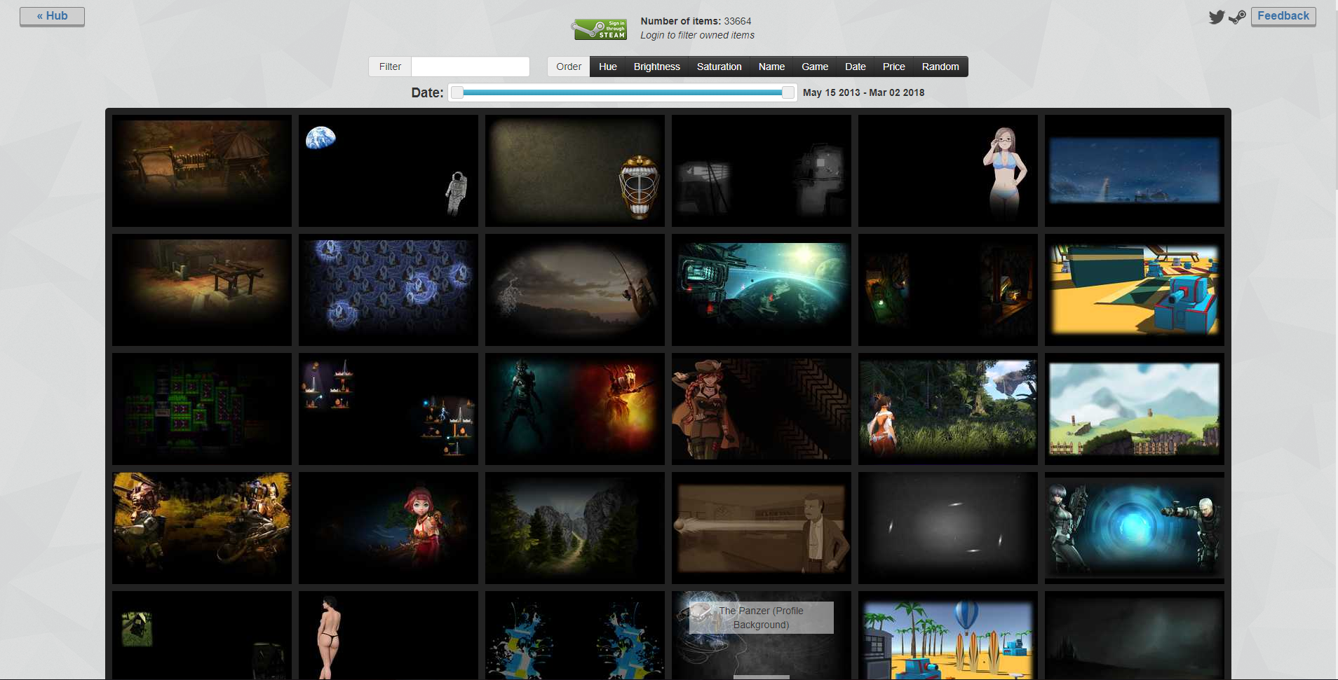This screenshot has width=1338, height=680.
Task: Open the anime girl with glasses background
Action: (x=948, y=171)
